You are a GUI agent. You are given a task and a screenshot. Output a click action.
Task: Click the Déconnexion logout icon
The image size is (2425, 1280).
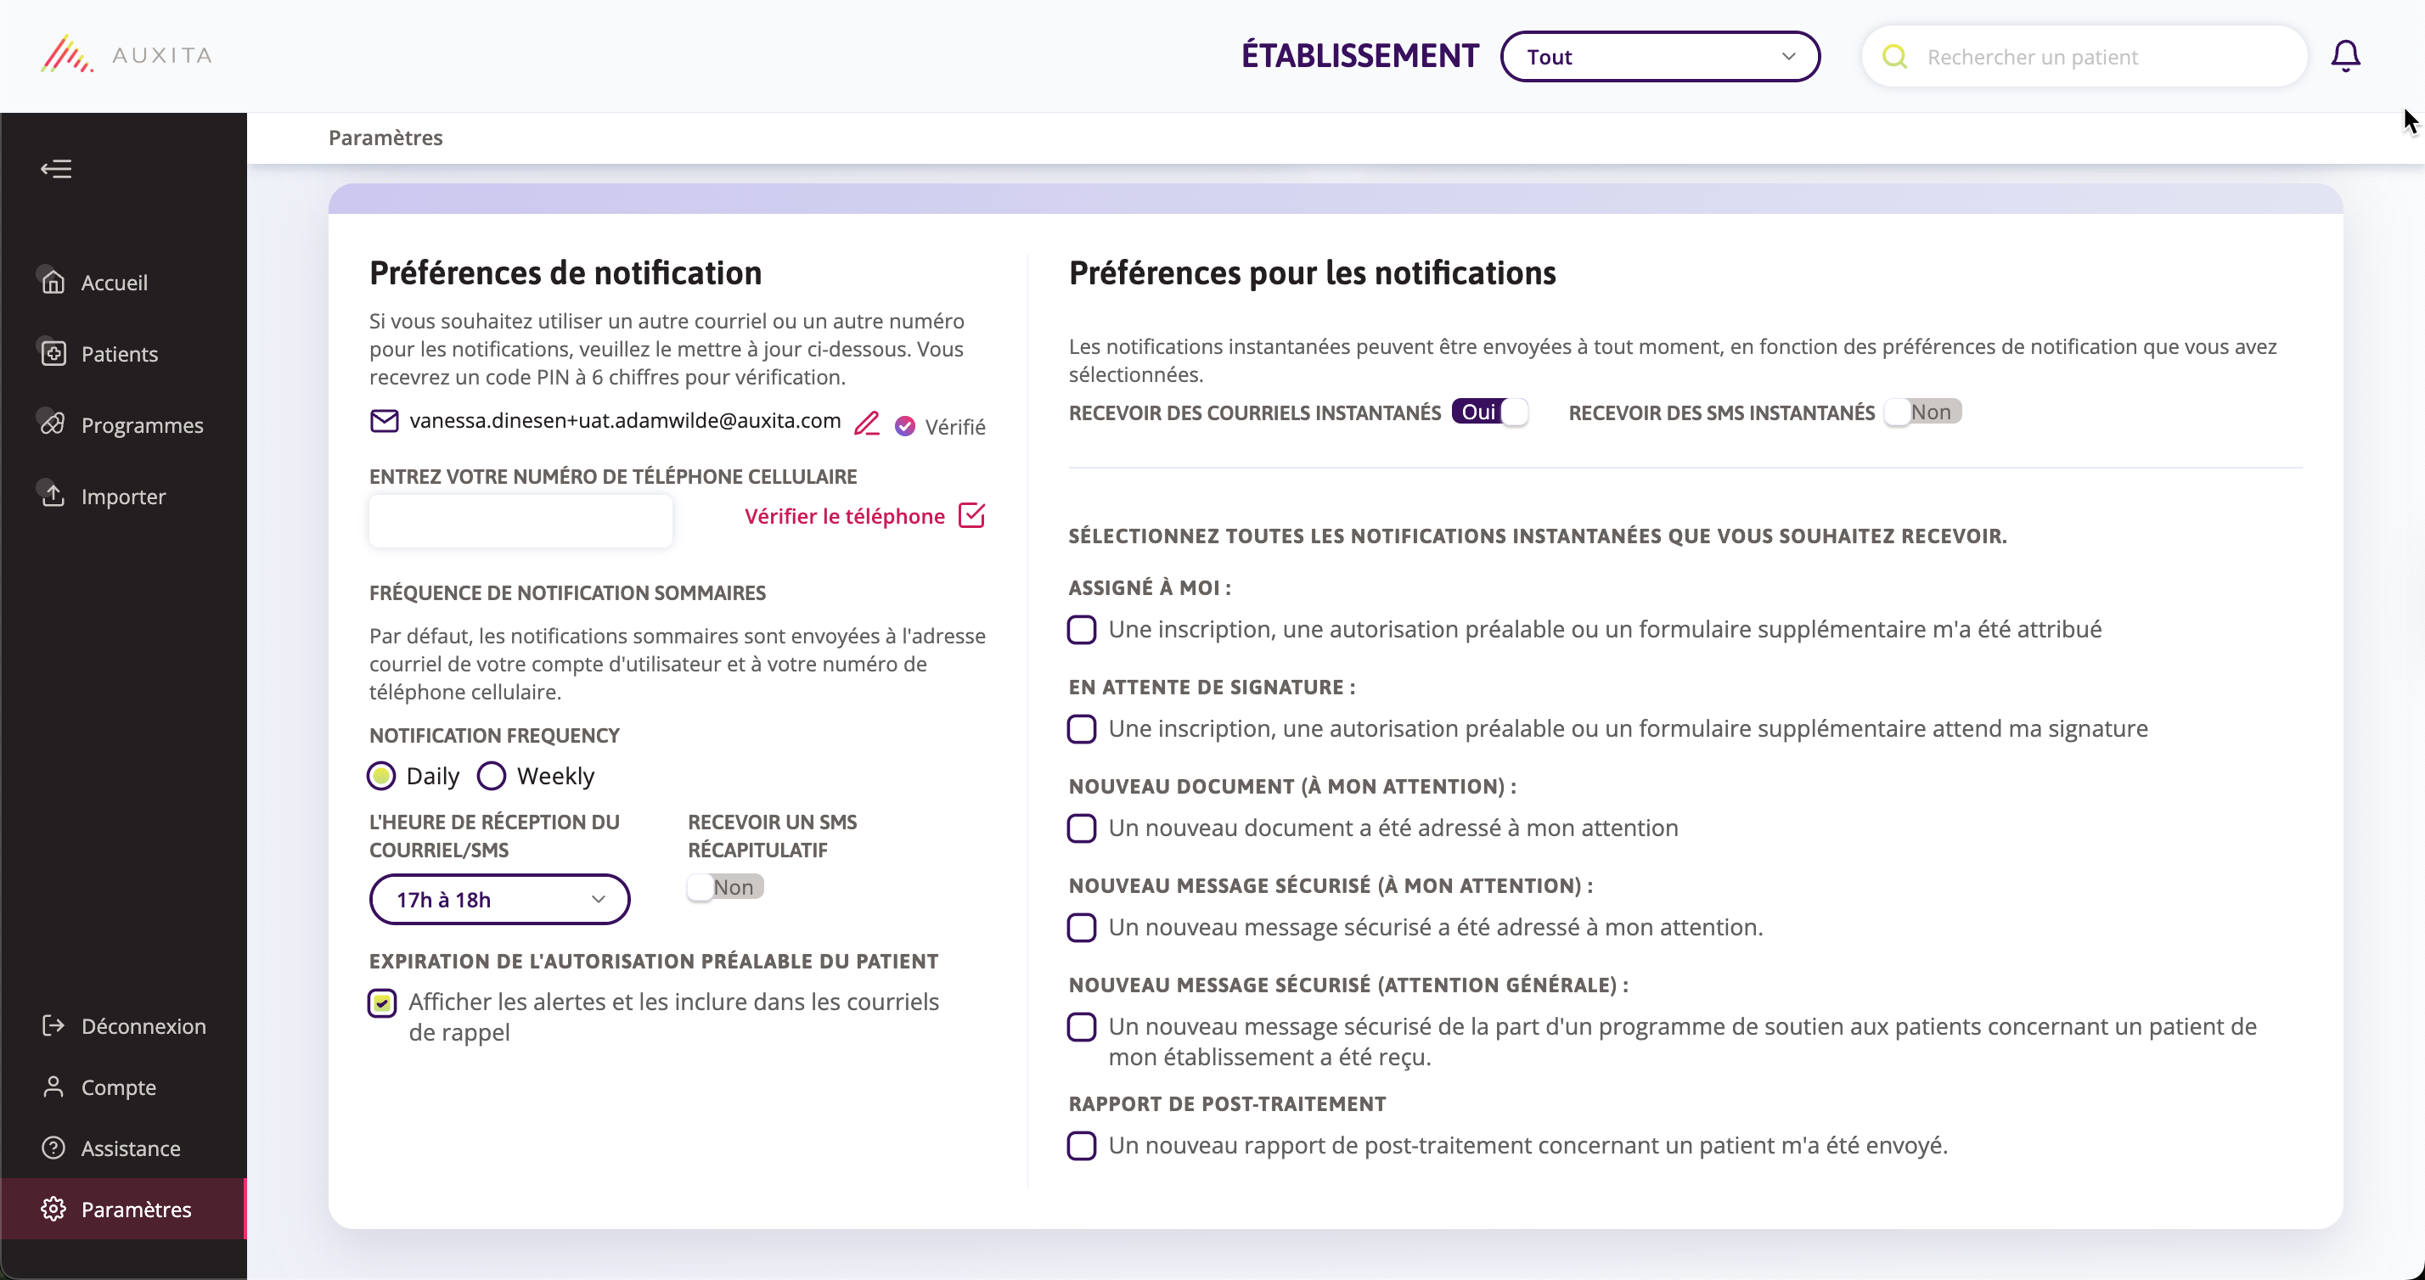coord(53,1026)
